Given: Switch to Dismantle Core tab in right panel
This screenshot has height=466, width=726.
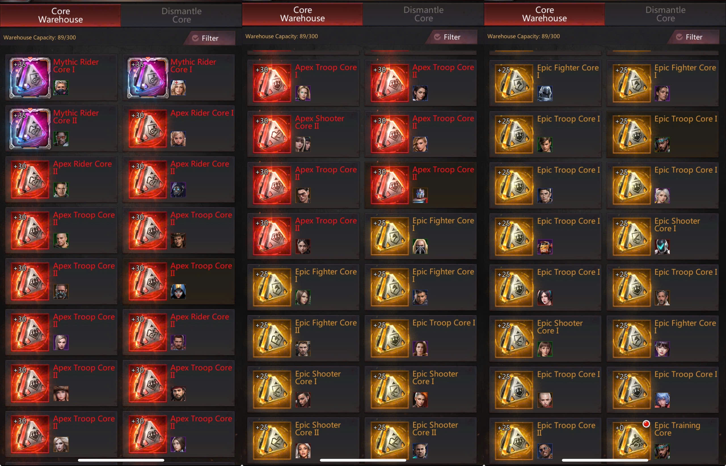Looking at the screenshot, I should point(665,14).
